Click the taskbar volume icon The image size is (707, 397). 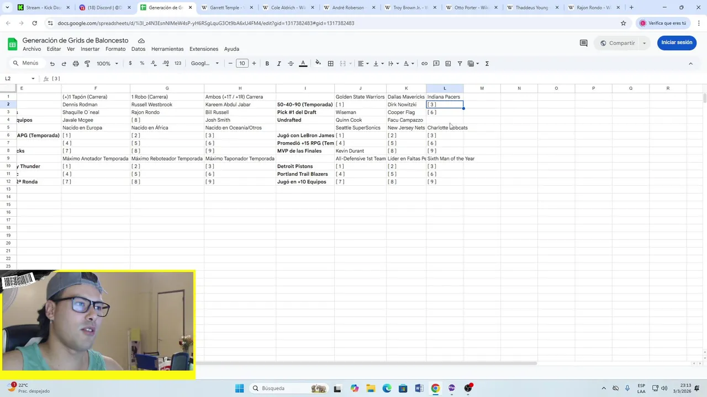pos(664,388)
